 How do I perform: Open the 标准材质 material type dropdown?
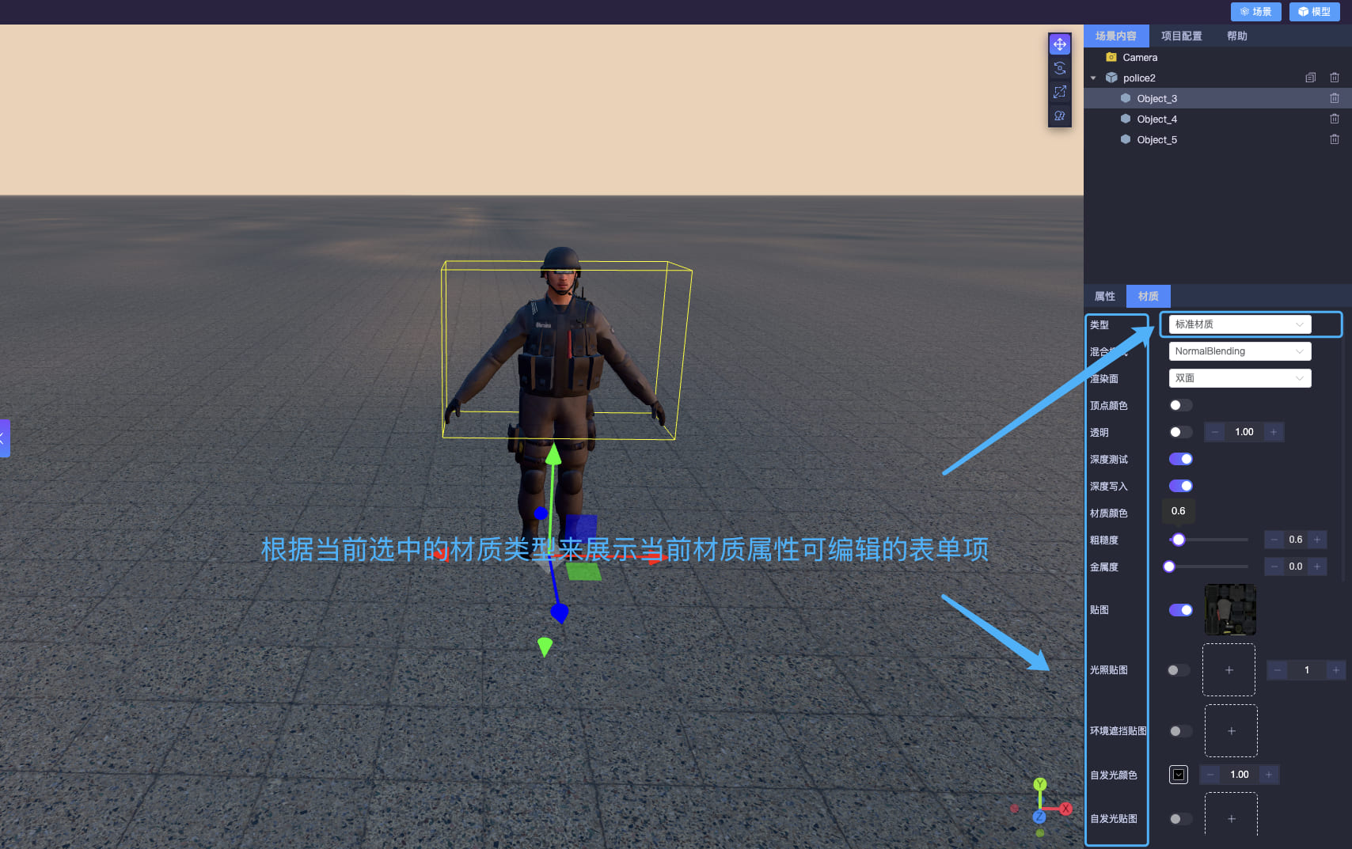1239,324
